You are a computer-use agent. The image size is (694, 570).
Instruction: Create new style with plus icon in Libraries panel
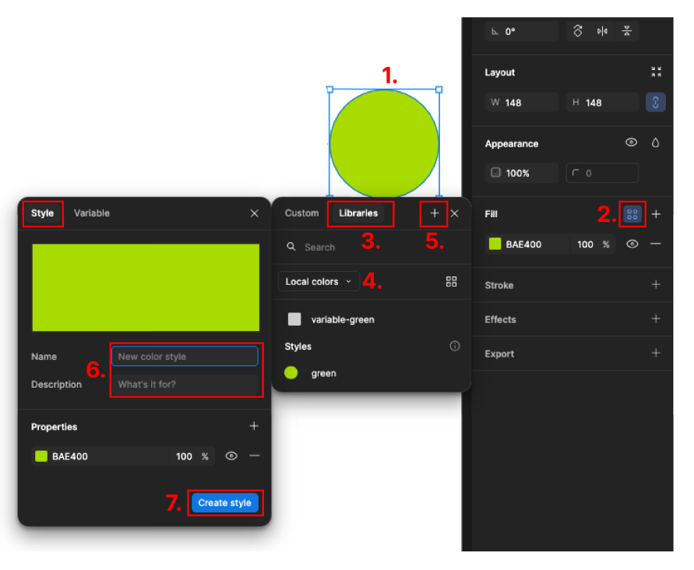(x=434, y=213)
